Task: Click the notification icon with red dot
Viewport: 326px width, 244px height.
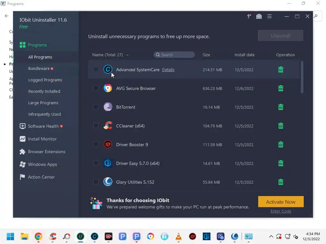Action: click(249, 17)
